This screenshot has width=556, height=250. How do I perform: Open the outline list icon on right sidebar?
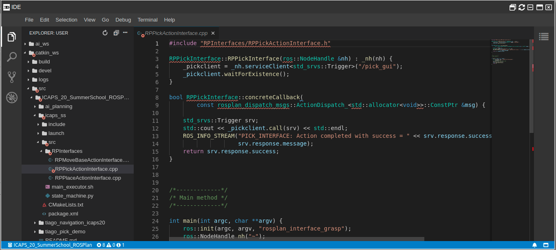[x=543, y=37]
